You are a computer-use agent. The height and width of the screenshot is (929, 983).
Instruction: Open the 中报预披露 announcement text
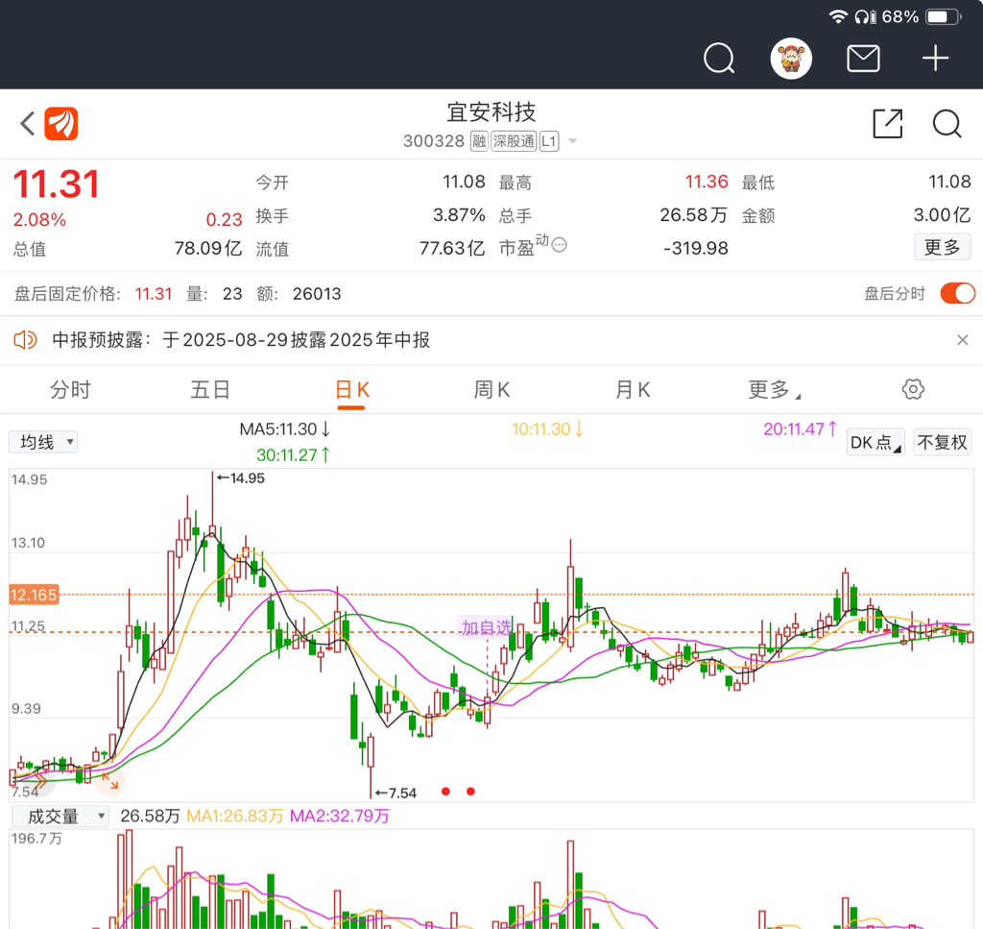[241, 340]
